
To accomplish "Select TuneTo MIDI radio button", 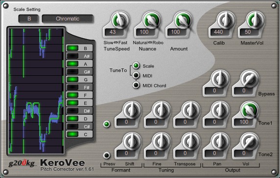I will coord(136,75).
